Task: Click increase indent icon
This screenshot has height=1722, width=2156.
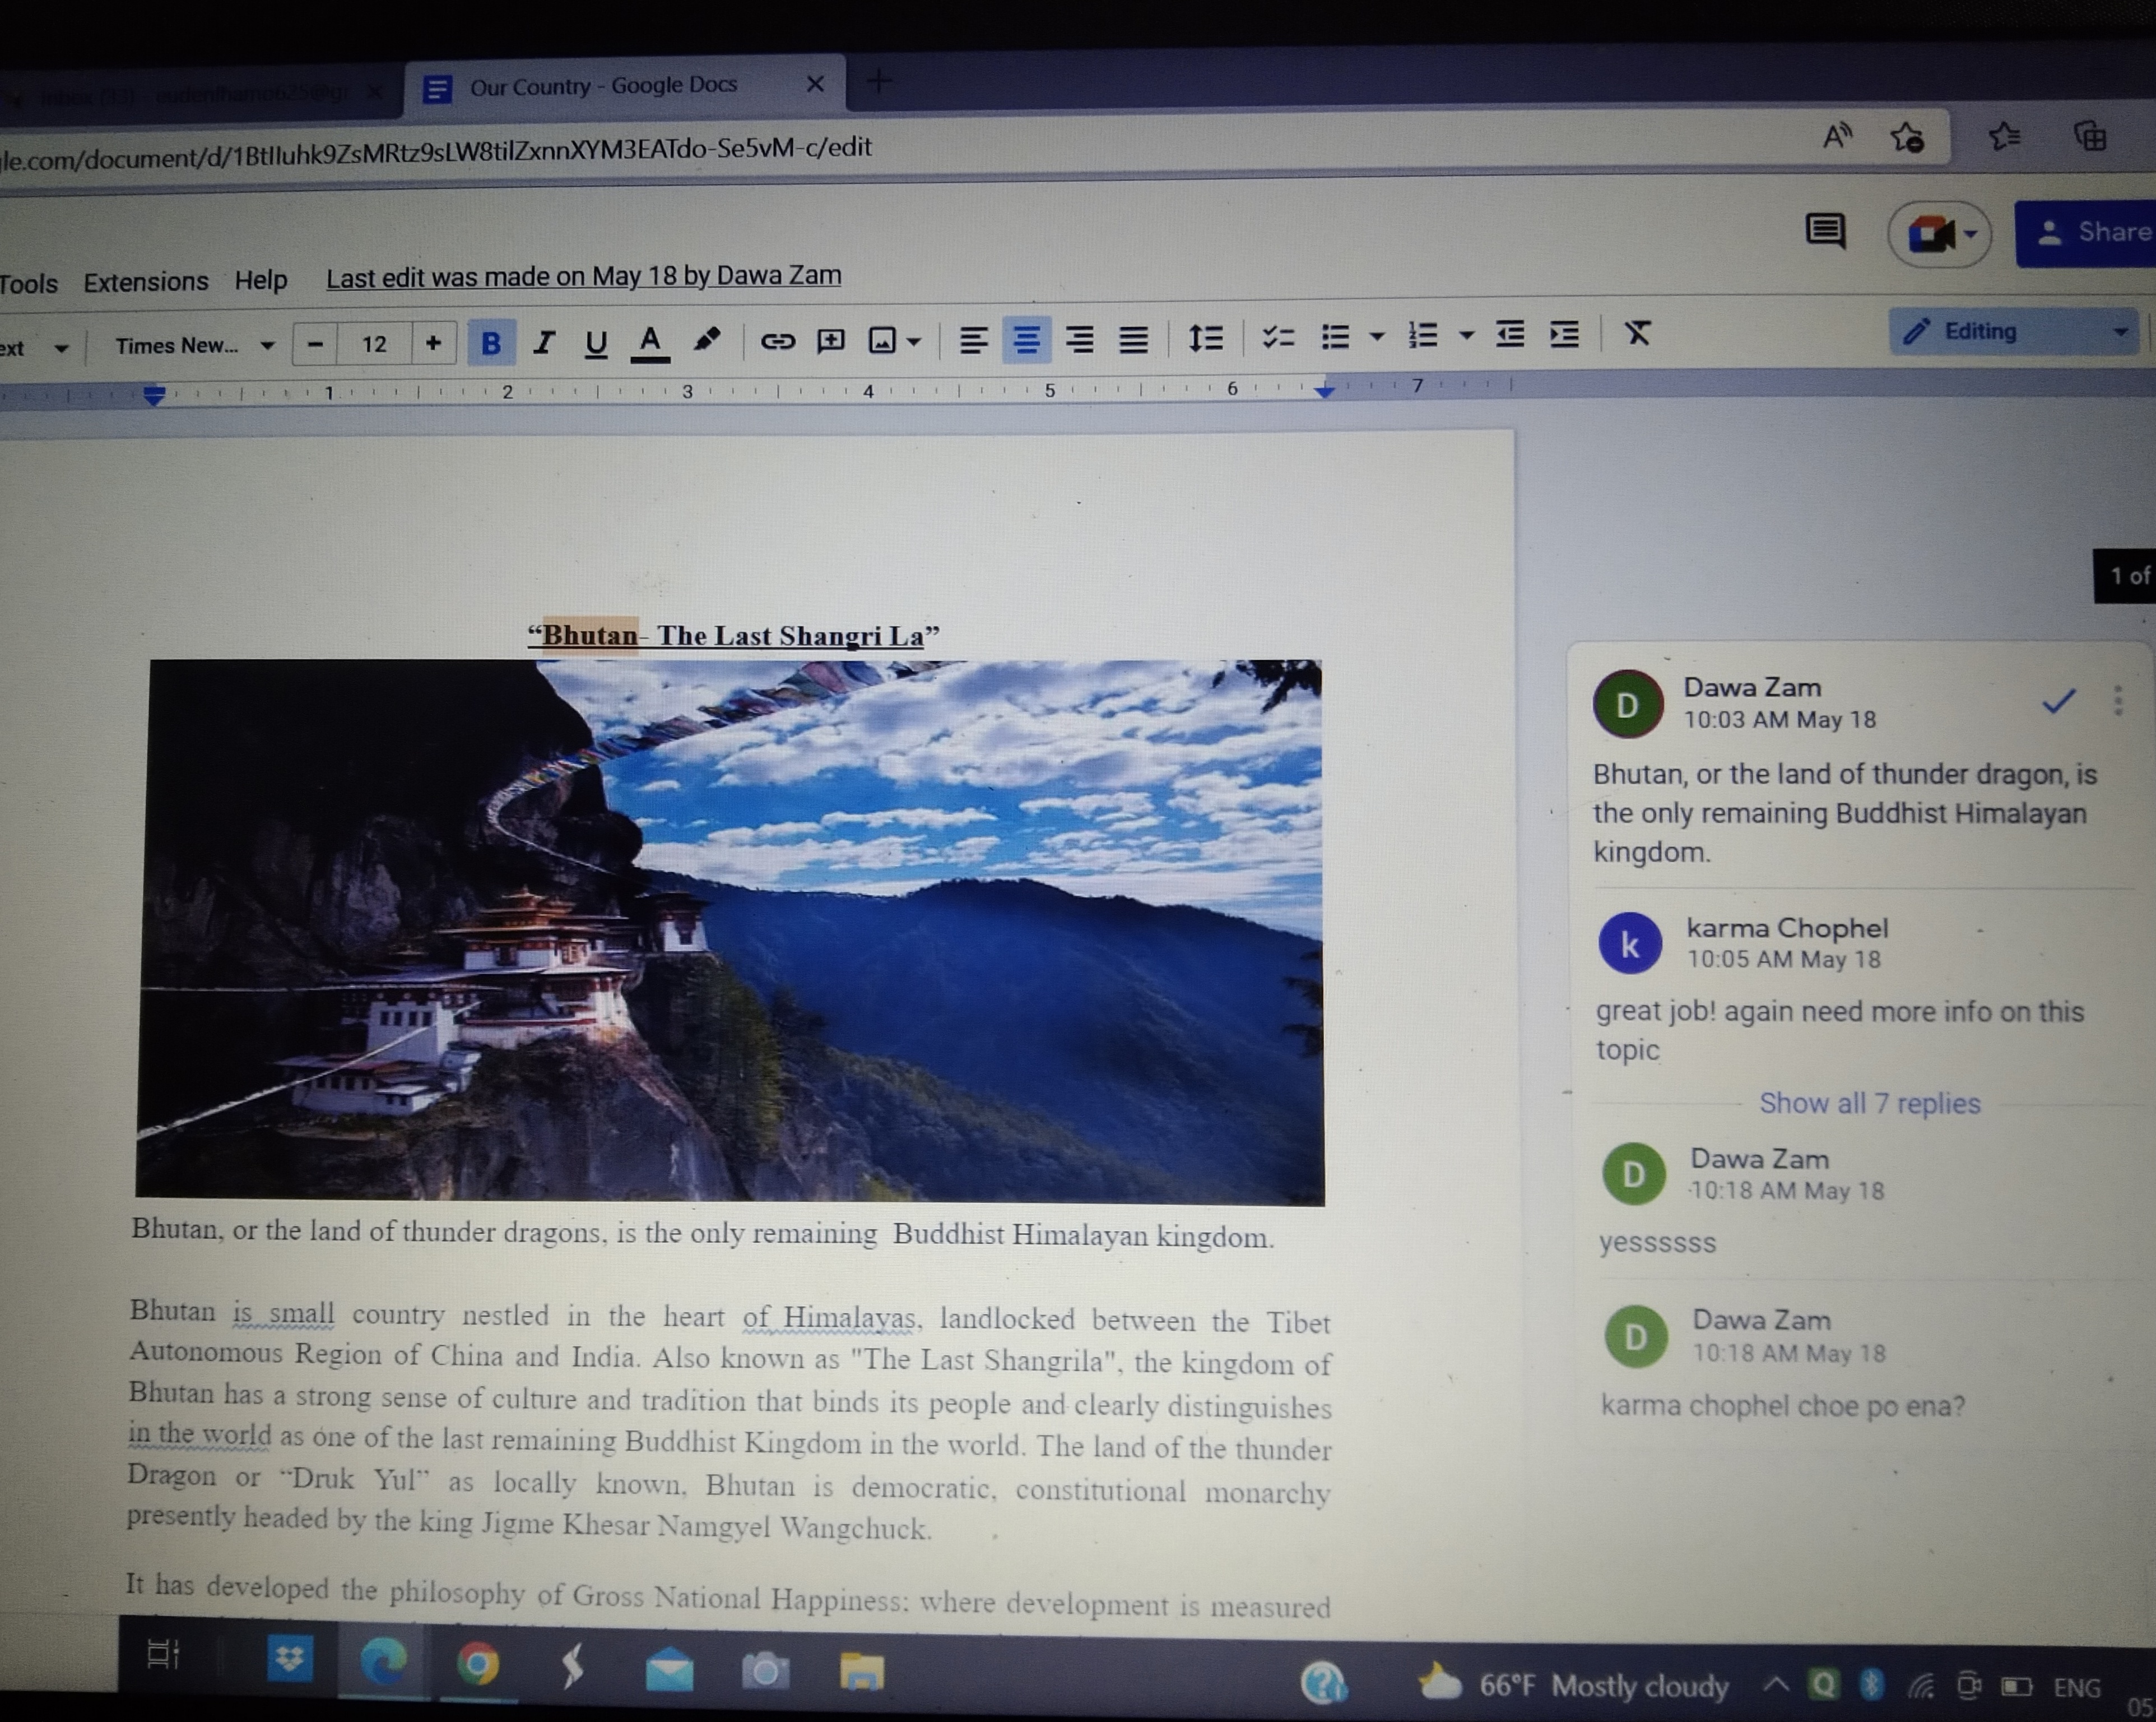Action: [x=1564, y=334]
